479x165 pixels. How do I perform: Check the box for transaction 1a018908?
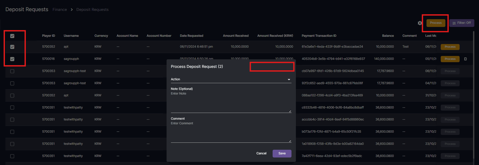pyautogui.click(x=12, y=144)
